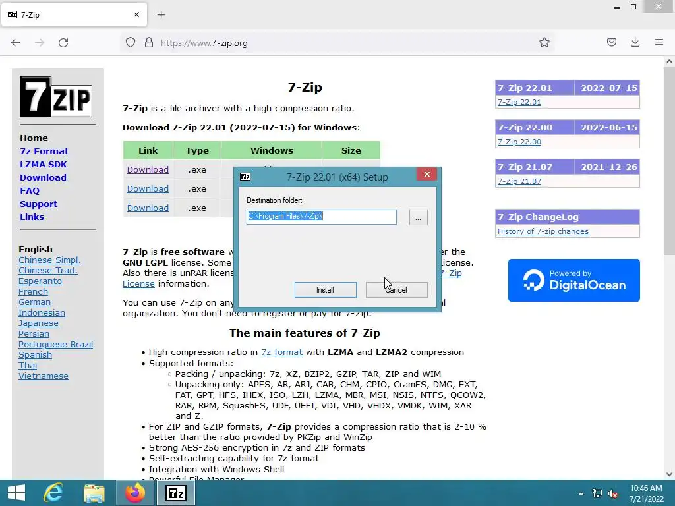675x506 pixels.
Task: Switch language to Spanish
Action: click(x=36, y=355)
